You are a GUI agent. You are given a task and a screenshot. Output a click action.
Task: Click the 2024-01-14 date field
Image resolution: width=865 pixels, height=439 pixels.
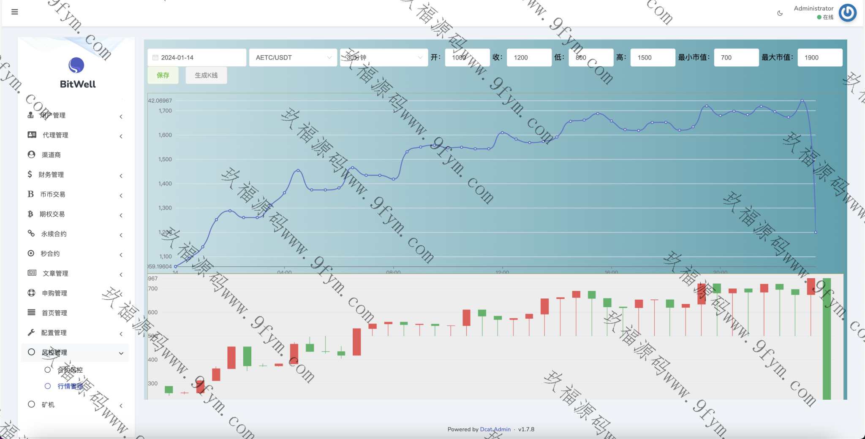pyautogui.click(x=197, y=57)
